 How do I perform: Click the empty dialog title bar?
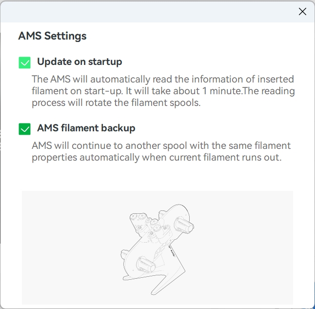click(x=146, y=12)
